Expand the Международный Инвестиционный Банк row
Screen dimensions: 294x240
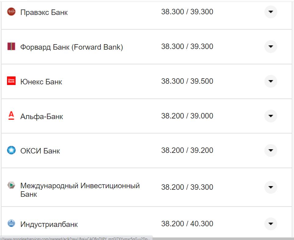[x=270, y=187]
